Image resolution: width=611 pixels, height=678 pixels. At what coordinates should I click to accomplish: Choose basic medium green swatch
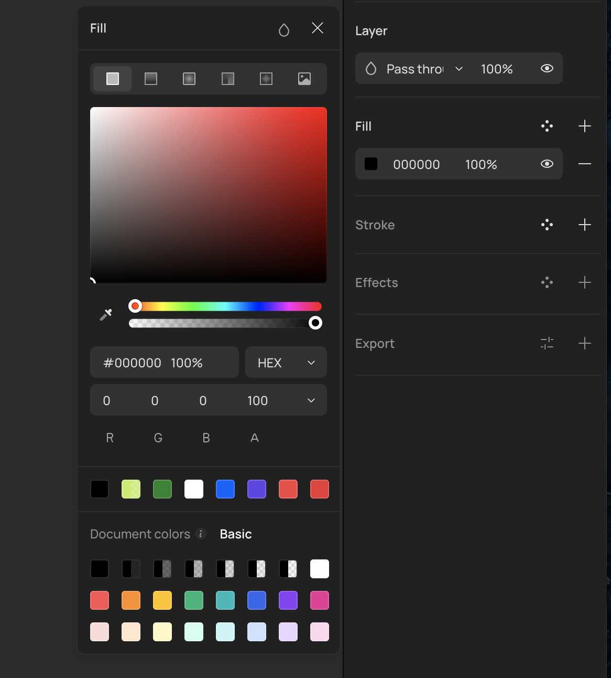[x=194, y=600]
